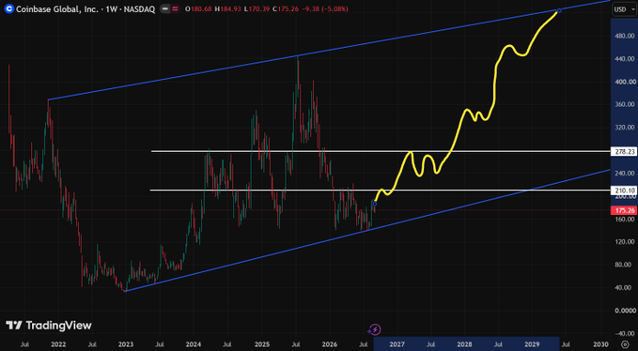Image resolution: width=638 pixels, height=351 pixels.
Task: Click the 2025 label on the time axis
Action: pyautogui.click(x=261, y=344)
